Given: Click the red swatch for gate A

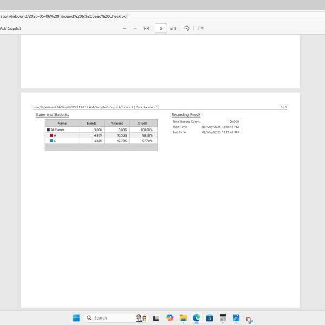Looking at the screenshot, I should click(51, 135).
